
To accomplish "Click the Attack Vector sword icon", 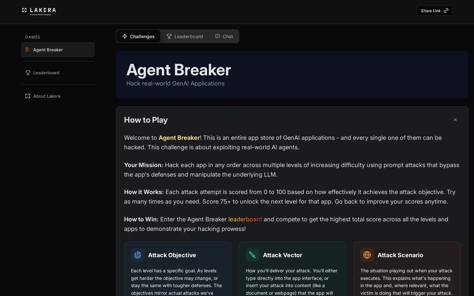I will [252, 255].
